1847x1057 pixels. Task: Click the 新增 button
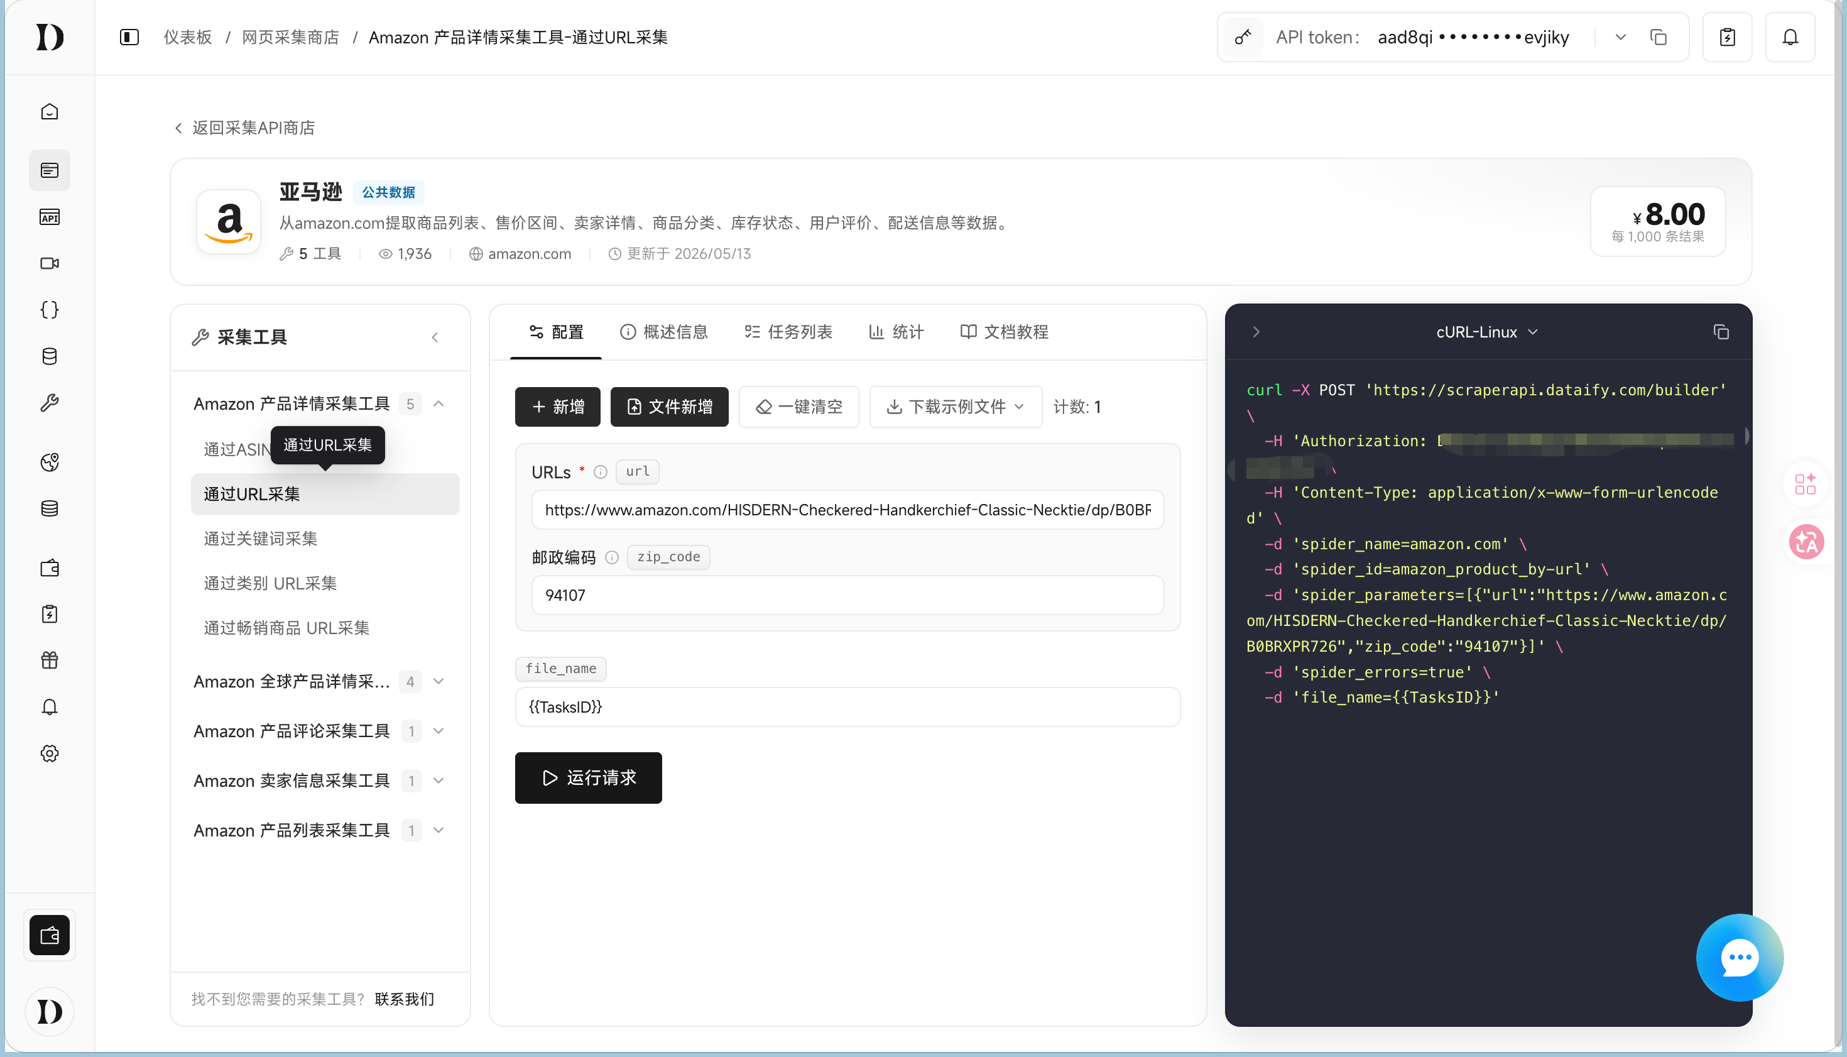click(x=557, y=407)
